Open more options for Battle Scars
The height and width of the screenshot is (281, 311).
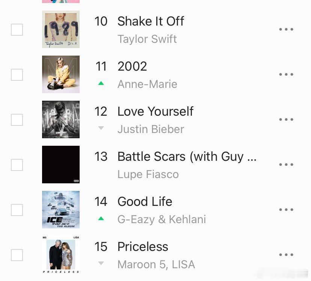[x=286, y=165]
